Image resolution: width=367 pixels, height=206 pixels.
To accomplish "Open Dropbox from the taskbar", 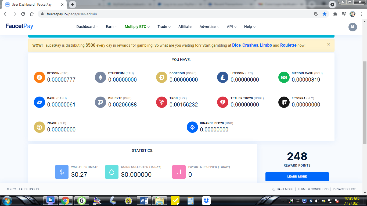I will (206, 200).
